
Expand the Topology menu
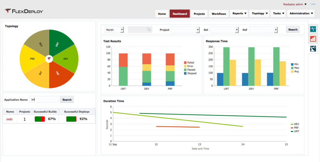259,13
